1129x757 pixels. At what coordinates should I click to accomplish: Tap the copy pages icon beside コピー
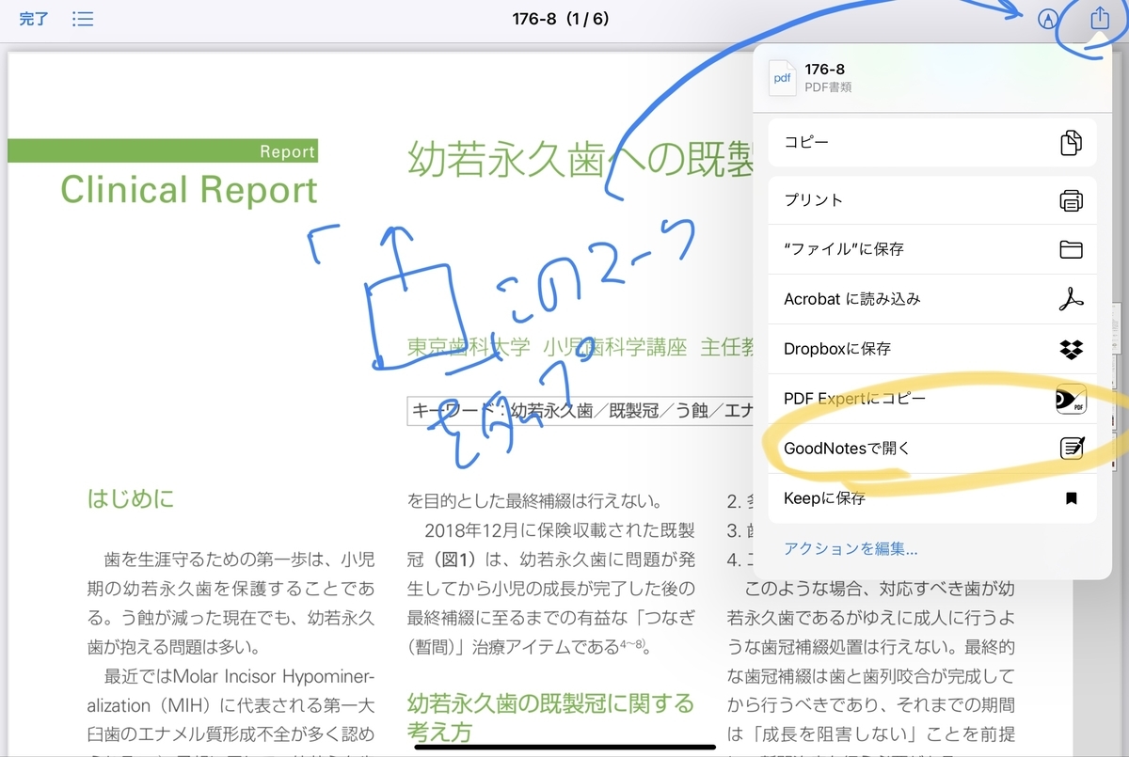pos(1071,142)
